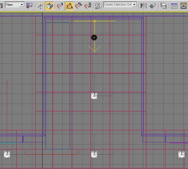Select the white helper icon at viewport center
The width and height of the screenshot is (188, 169).
point(94,96)
